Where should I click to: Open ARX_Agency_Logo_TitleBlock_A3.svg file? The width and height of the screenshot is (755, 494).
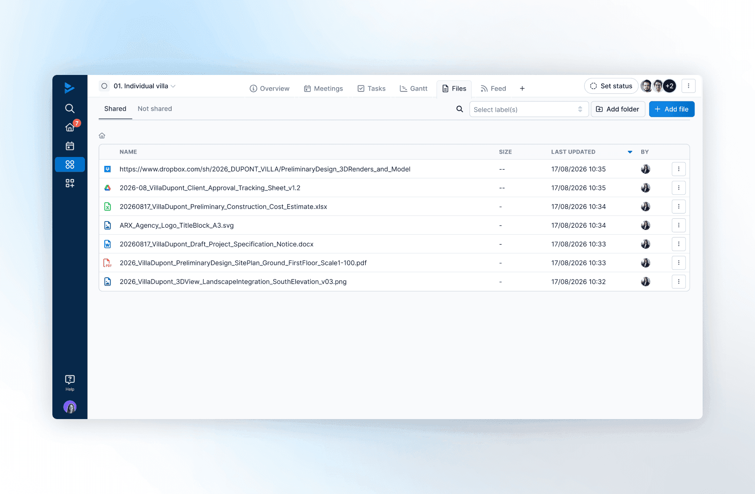point(176,225)
